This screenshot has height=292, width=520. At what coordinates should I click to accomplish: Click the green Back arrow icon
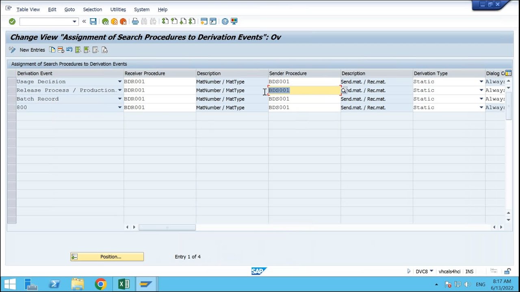click(105, 21)
